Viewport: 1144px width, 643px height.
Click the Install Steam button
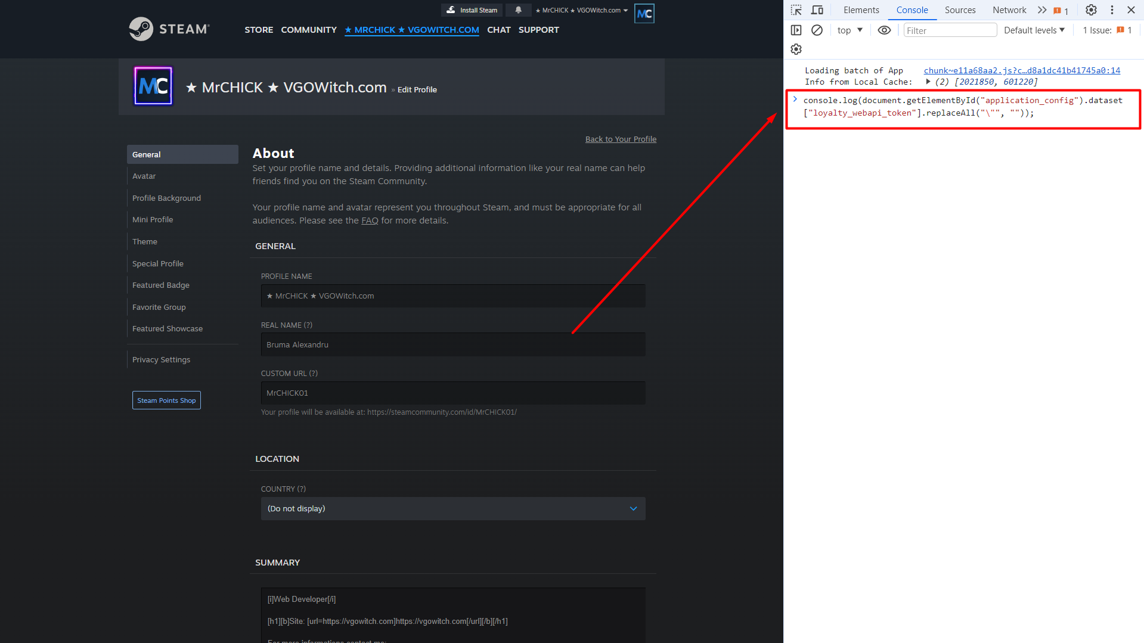[472, 10]
